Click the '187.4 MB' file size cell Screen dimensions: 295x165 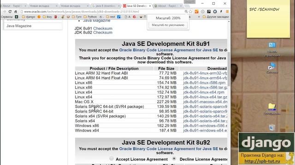[x=168, y=130]
